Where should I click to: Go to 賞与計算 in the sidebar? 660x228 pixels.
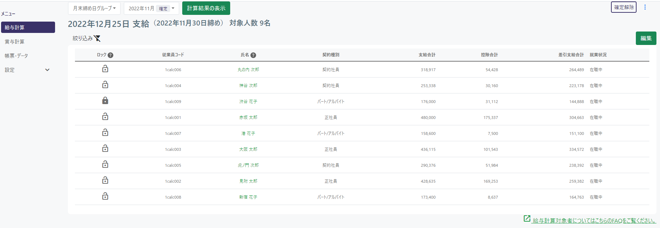tap(15, 42)
